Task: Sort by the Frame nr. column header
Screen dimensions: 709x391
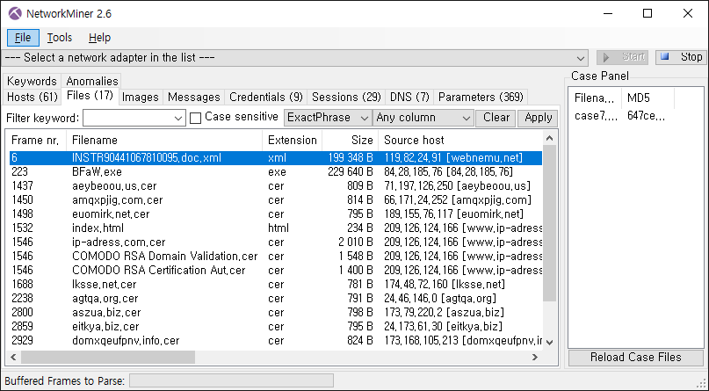Action: tap(37, 140)
